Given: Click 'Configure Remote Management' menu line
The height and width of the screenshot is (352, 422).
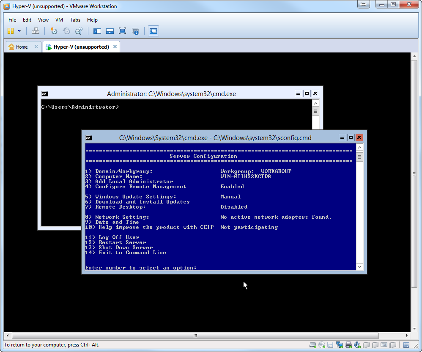Looking at the screenshot, I should tap(136, 187).
